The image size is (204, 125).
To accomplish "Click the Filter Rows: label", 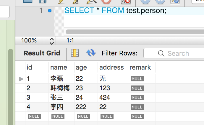I will point(119,53).
